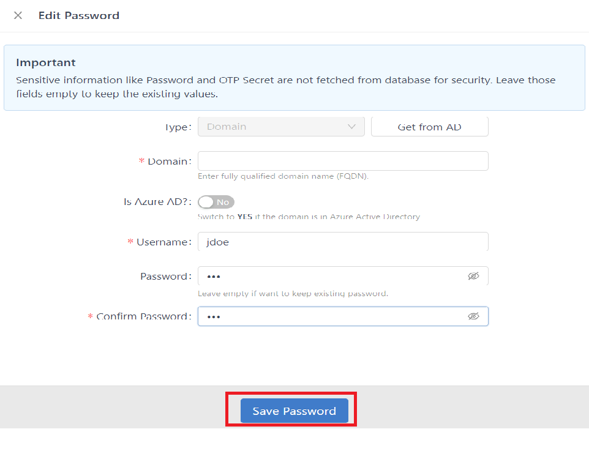Click the eye icon in Confirm Password box
Viewport: 589px width, 451px height.
pyautogui.click(x=474, y=316)
